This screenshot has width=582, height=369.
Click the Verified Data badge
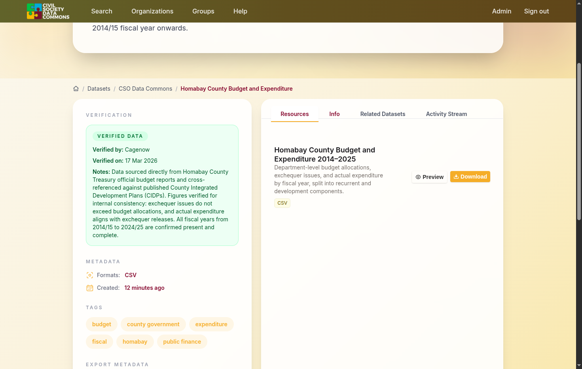(x=120, y=136)
